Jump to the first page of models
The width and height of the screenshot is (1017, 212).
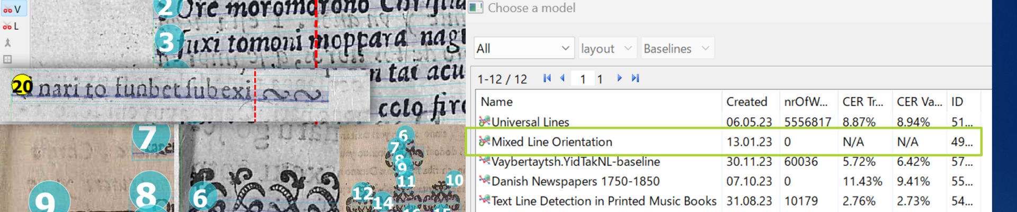coord(547,78)
